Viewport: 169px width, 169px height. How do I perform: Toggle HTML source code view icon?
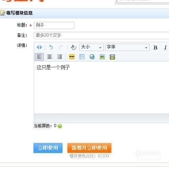click(39, 47)
